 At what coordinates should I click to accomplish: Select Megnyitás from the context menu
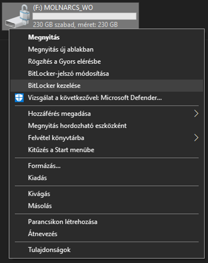107,37
